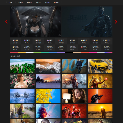Choose the yellow-orange color swatch
Viewport: 123px width, 123px height.
click(22, 53)
